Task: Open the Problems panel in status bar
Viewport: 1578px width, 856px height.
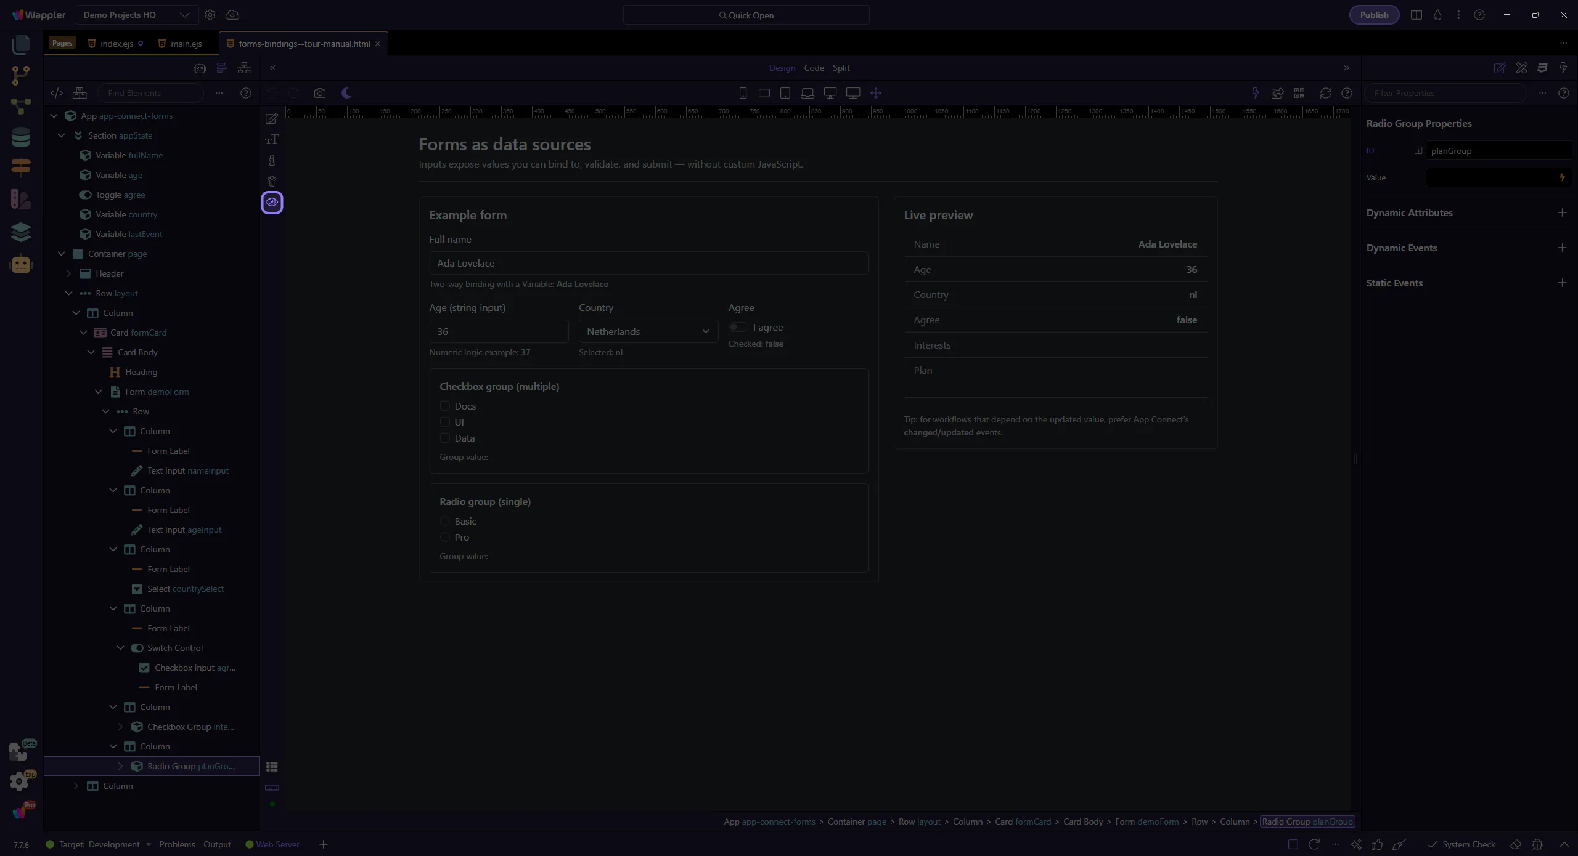Action: point(177,844)
